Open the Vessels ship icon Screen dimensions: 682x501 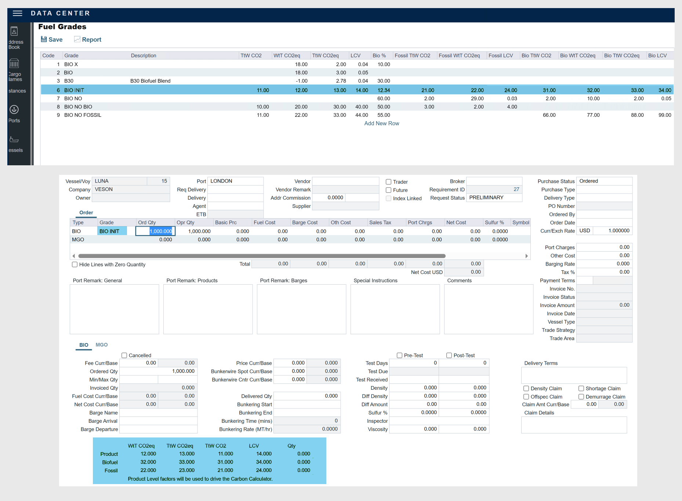tap(14, 140)
